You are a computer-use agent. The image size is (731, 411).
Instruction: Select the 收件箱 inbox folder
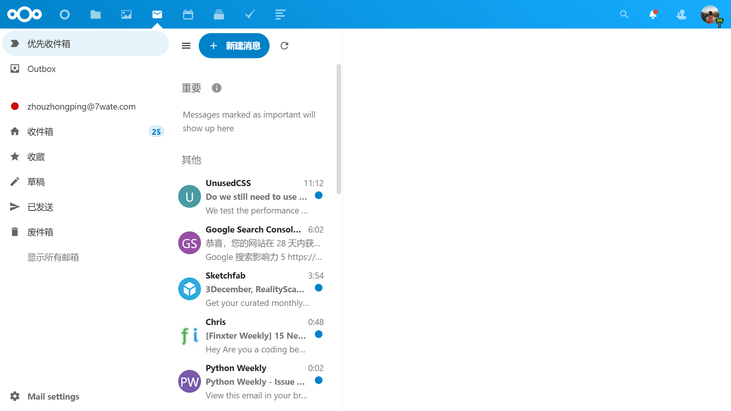click(x=40, y=132)
